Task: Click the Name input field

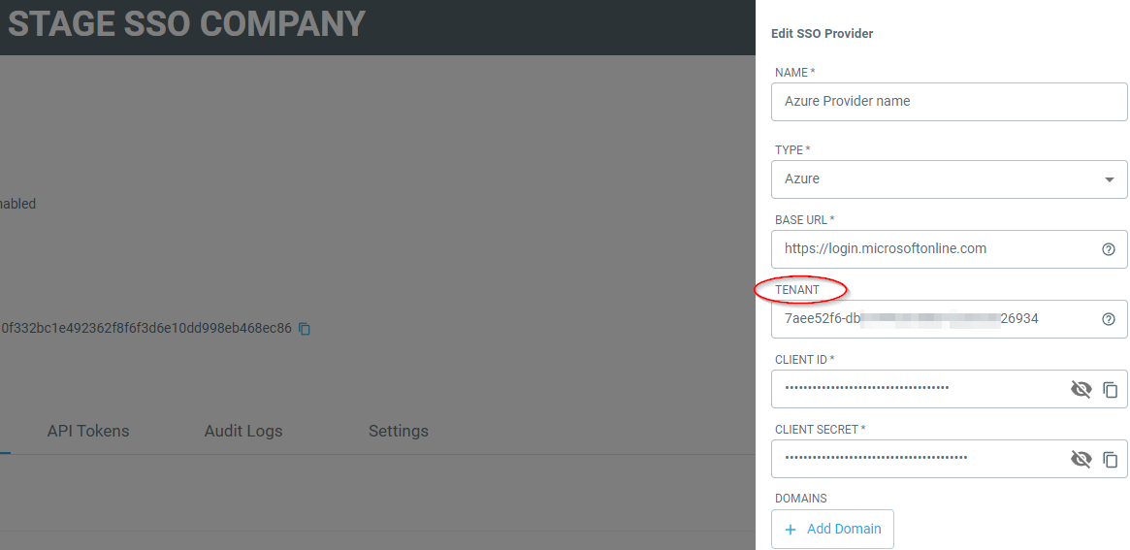Action: (950, 102)
